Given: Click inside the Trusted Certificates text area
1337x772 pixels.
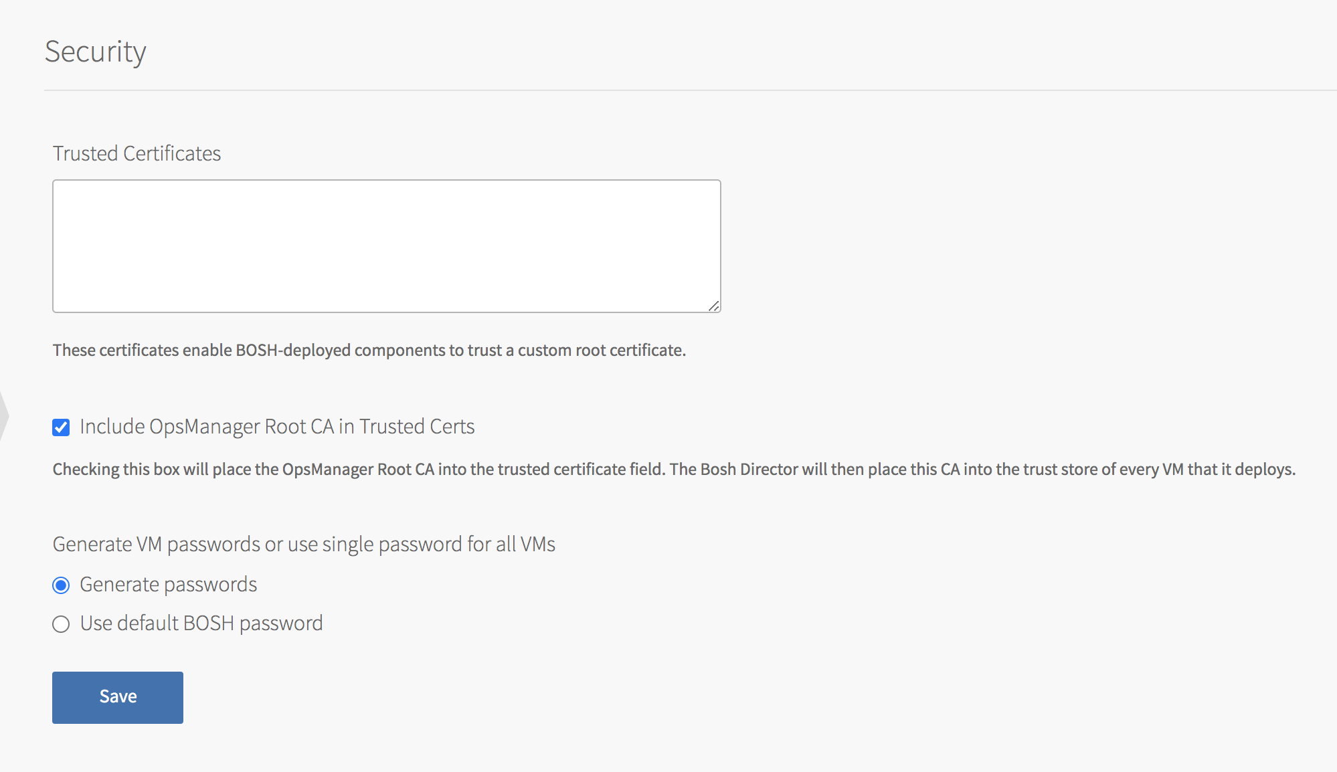Looking at the screenshot, I should coord(386,246).
